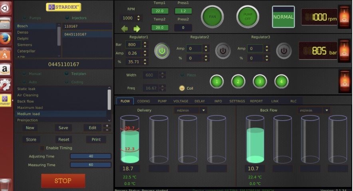Turn on Regulator2 power button
353x191 pixels.
223,51
